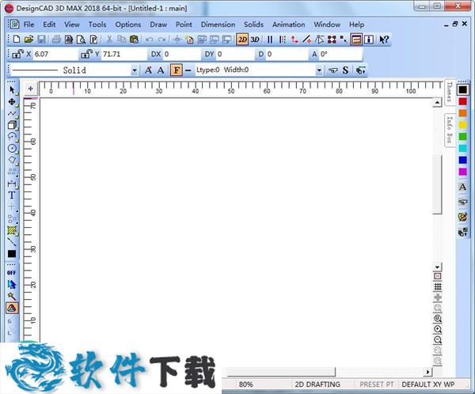Open the Edit menu
This screenshot has height=394, width=475.
click(x=49, y=25)
